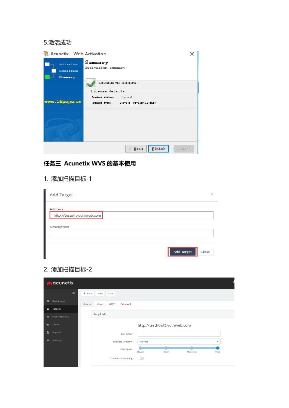289x408 pixels.
Task: Click the Back button in activation wizard
Action: [136, 149]
